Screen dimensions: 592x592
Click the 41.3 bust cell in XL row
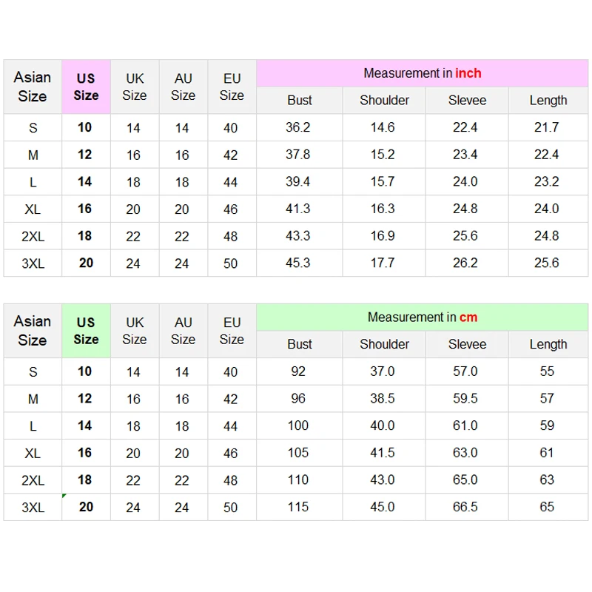tap(298, 209)
